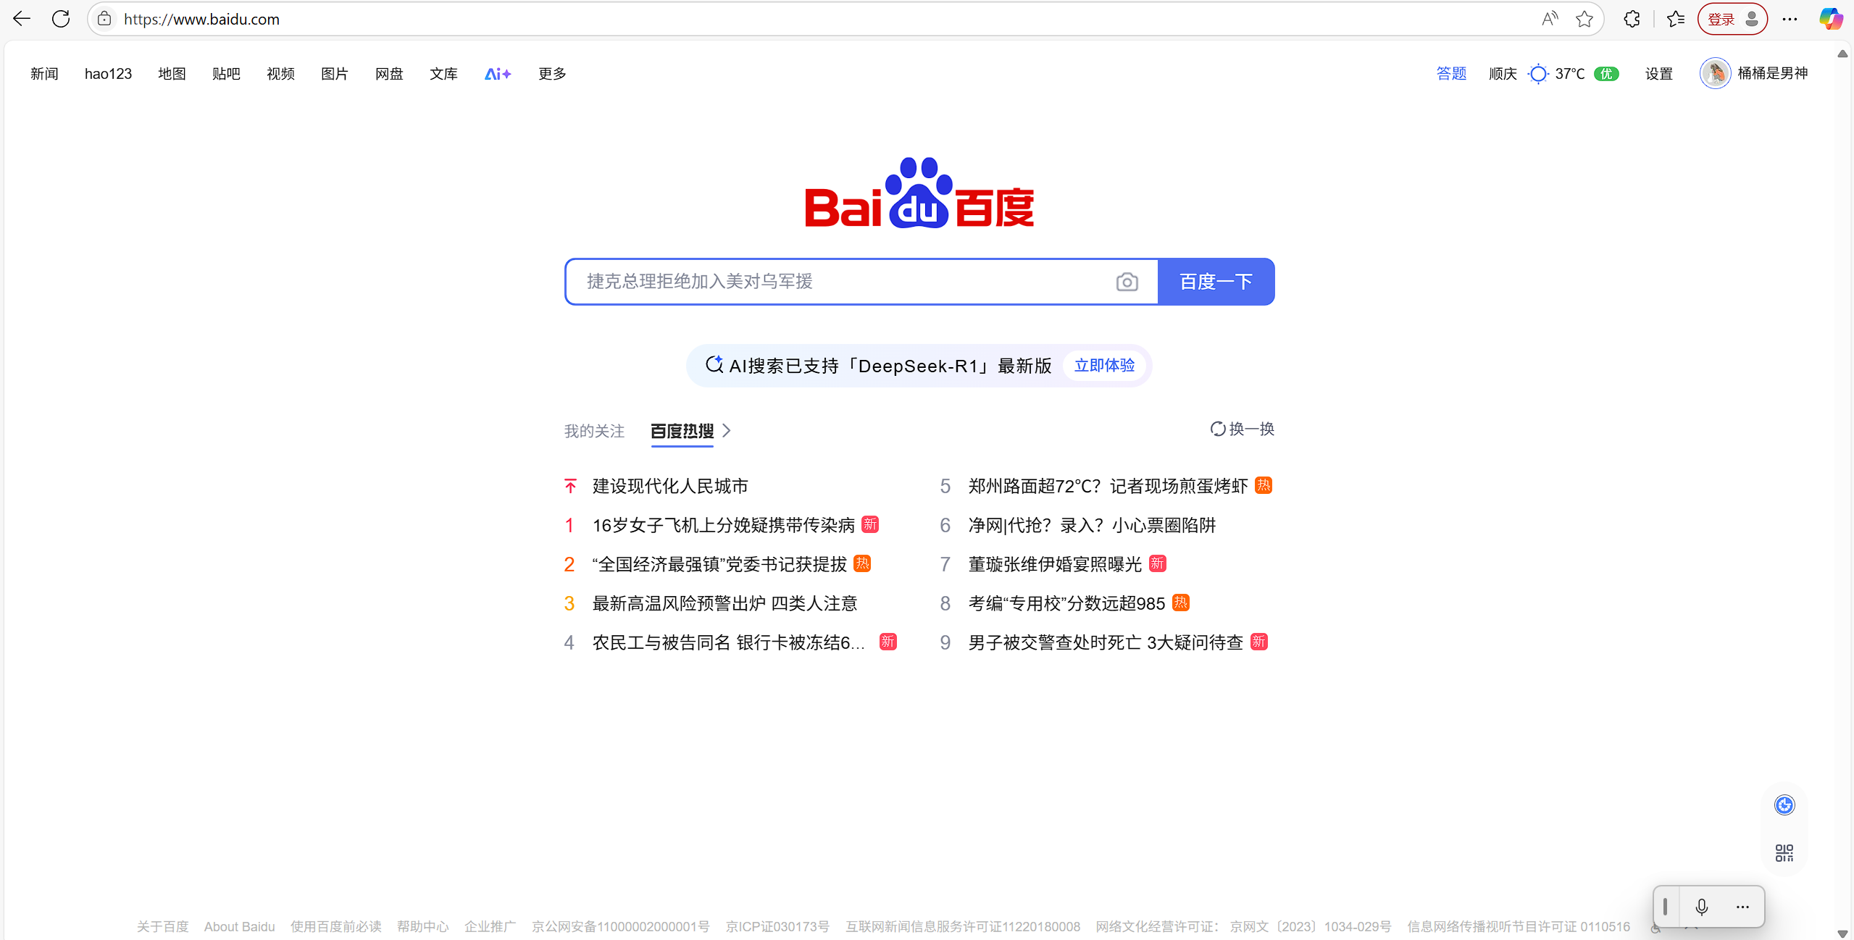
Task: Show the QR code icon on right
Action: (1784, 852)
